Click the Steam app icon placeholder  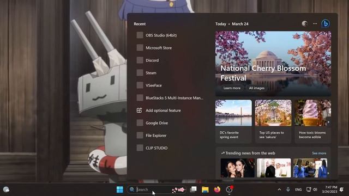(140, 72)
